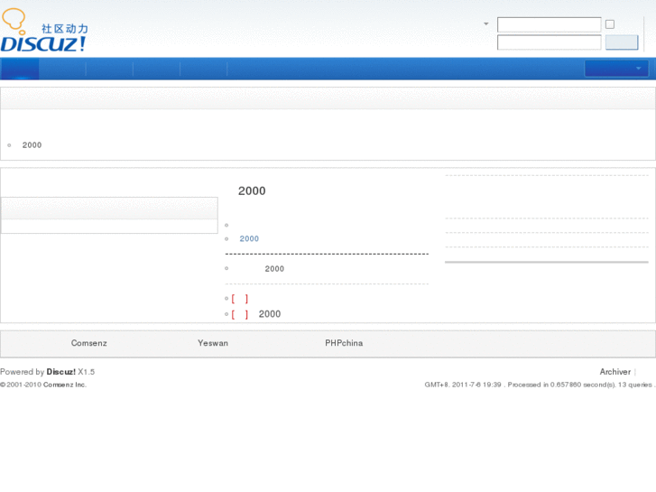Visit the PHPchina friend link
This screenshot has width=656, height=492.
tap(344, 343)
